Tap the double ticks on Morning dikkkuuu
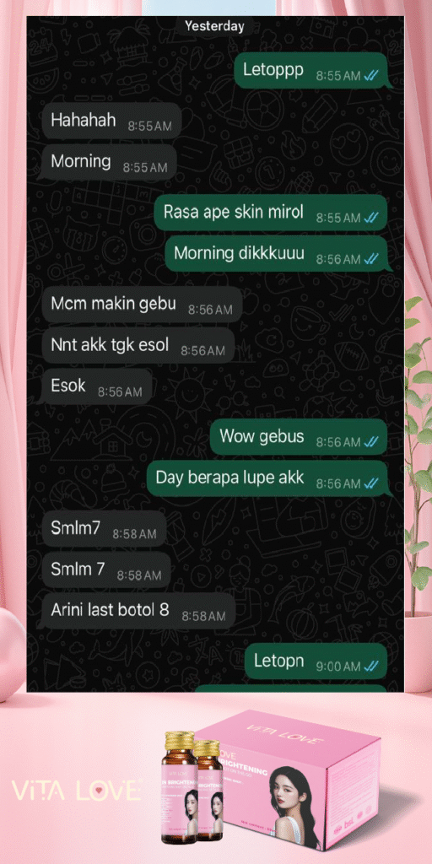This screenshot has height=864, width=432. tap(371, 259)
